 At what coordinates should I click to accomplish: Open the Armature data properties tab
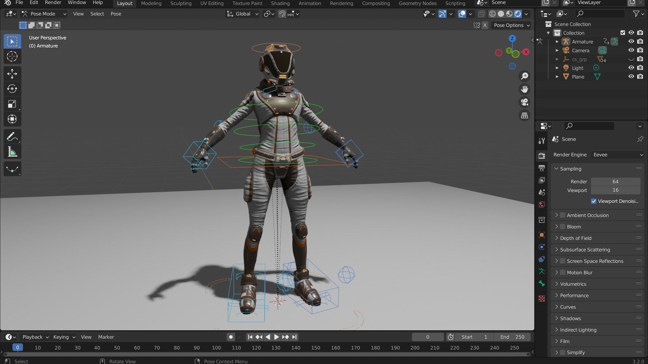(x=542, y=271)
